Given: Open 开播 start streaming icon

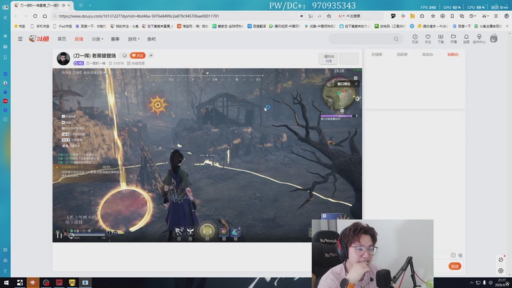Looking at the screenshot, I should tap(453, 38).
